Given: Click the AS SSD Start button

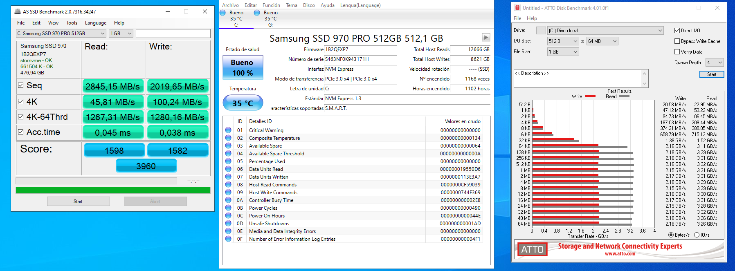Looking at the screenshot, I should tap(78, 201).
